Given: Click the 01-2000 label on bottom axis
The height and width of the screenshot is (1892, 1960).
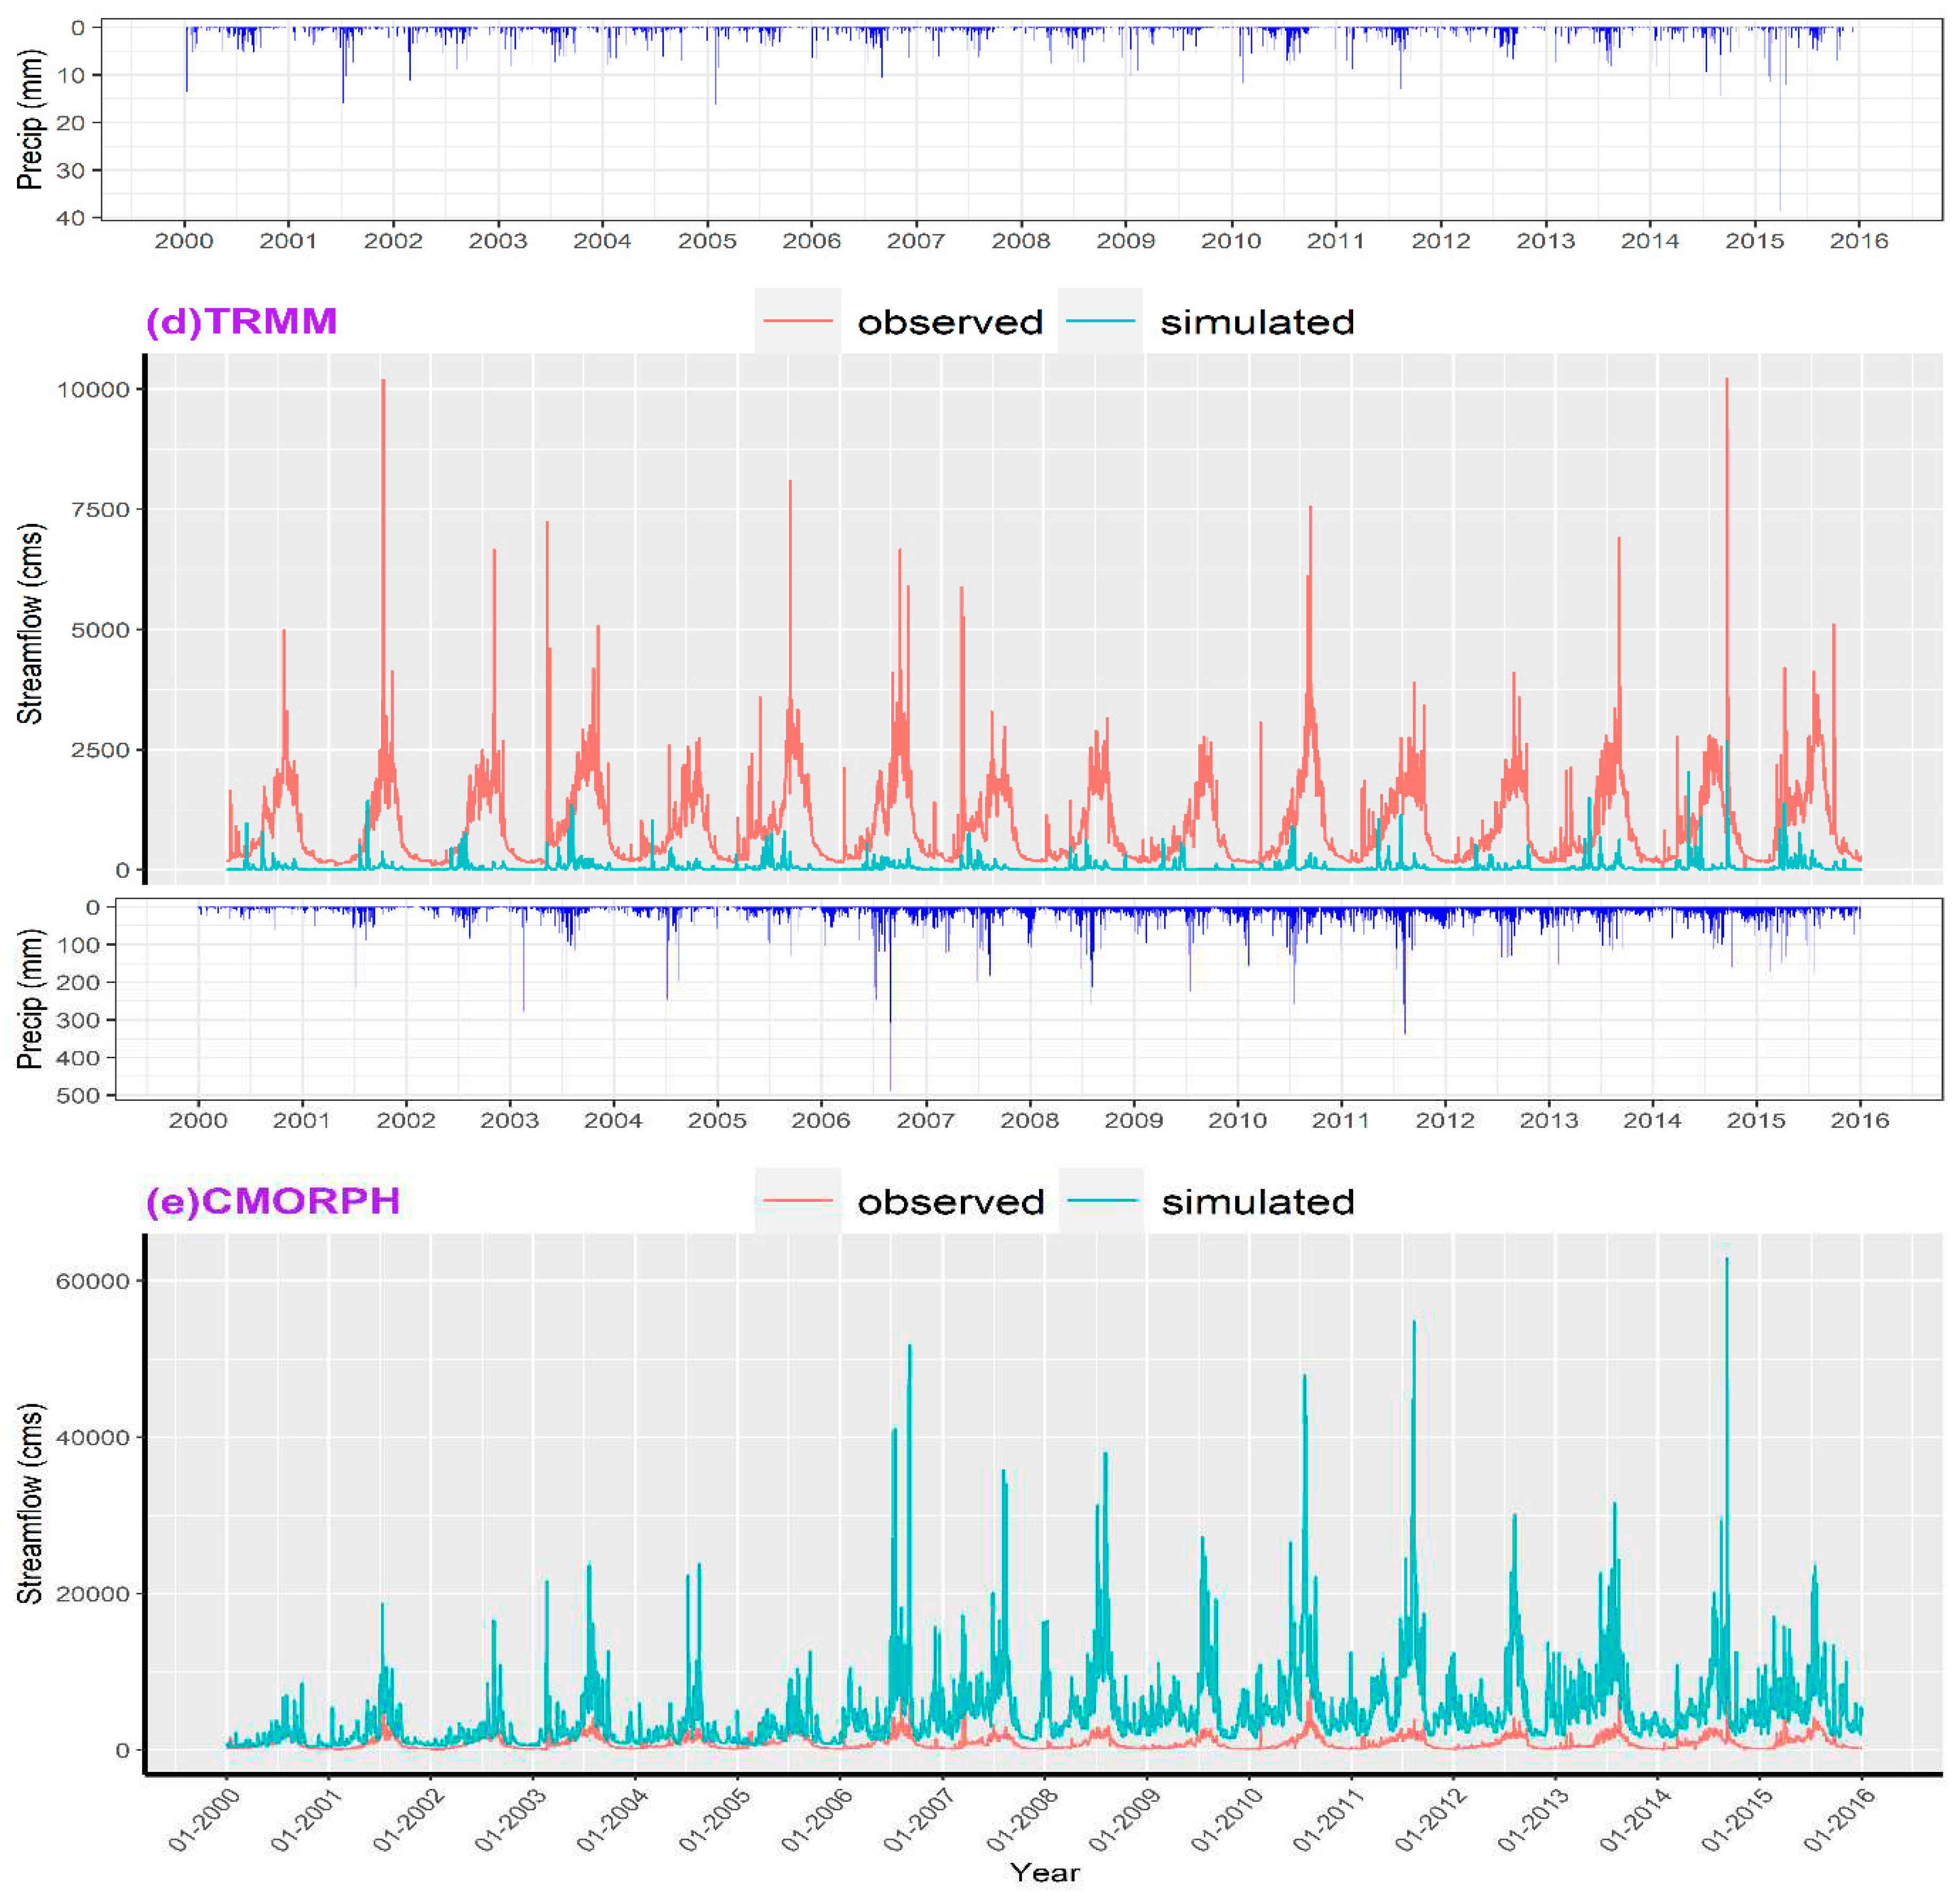Looking at the screenshot, I should 203,1821.
